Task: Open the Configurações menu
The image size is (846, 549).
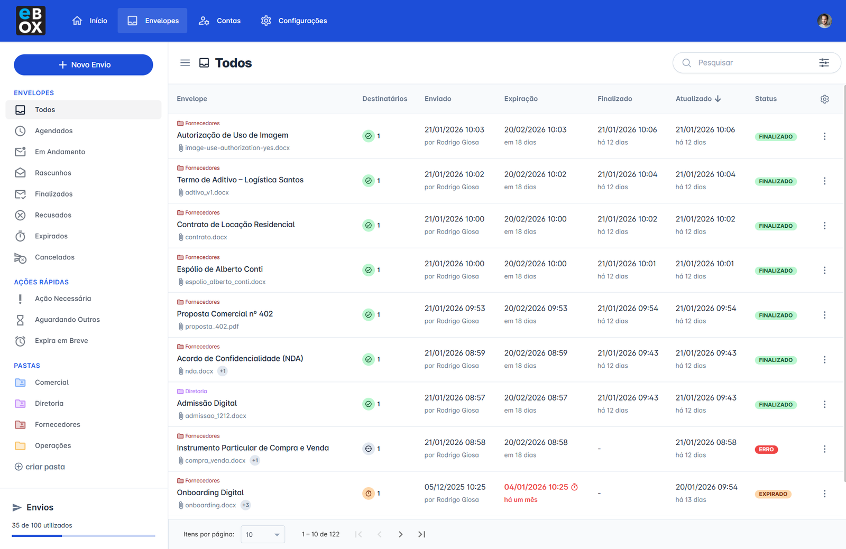Action: (x=294, y=21)
